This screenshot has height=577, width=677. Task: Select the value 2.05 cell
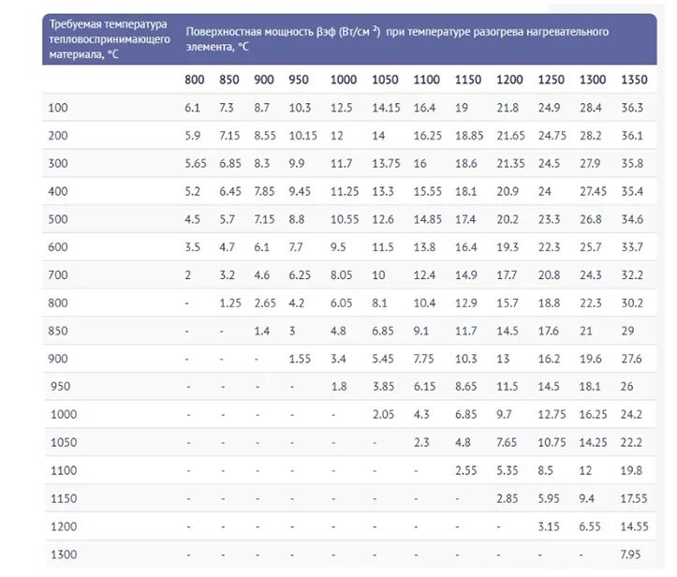[383, 415]
